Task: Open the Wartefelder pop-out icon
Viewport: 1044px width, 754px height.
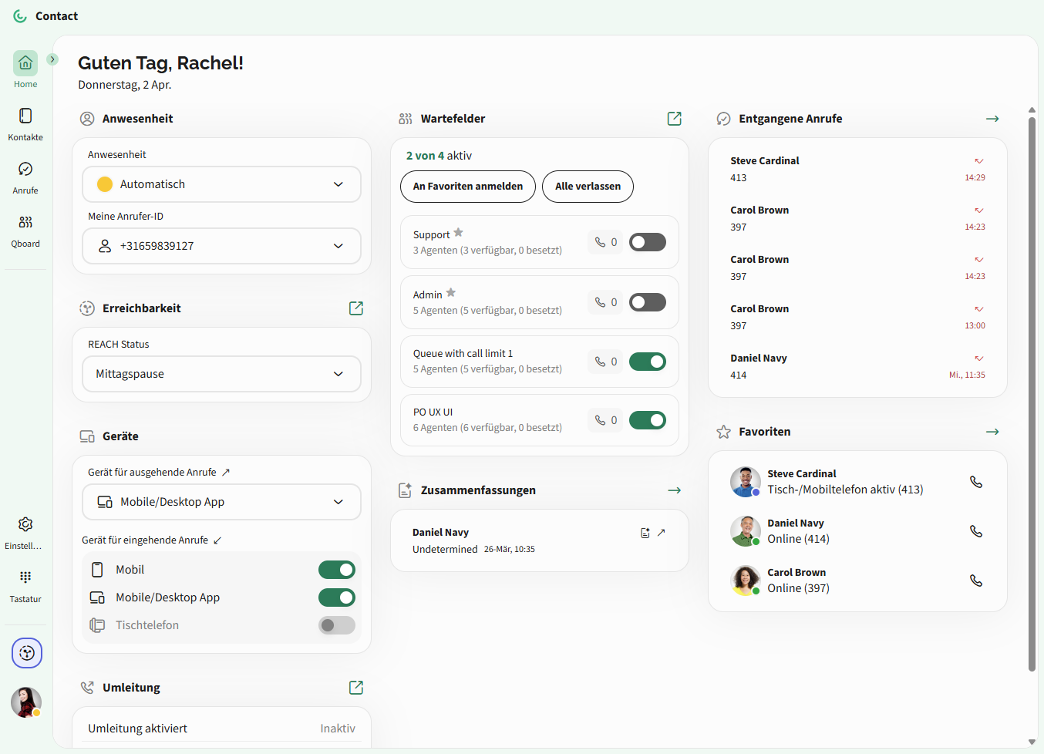Action: (x=674, y=119)
